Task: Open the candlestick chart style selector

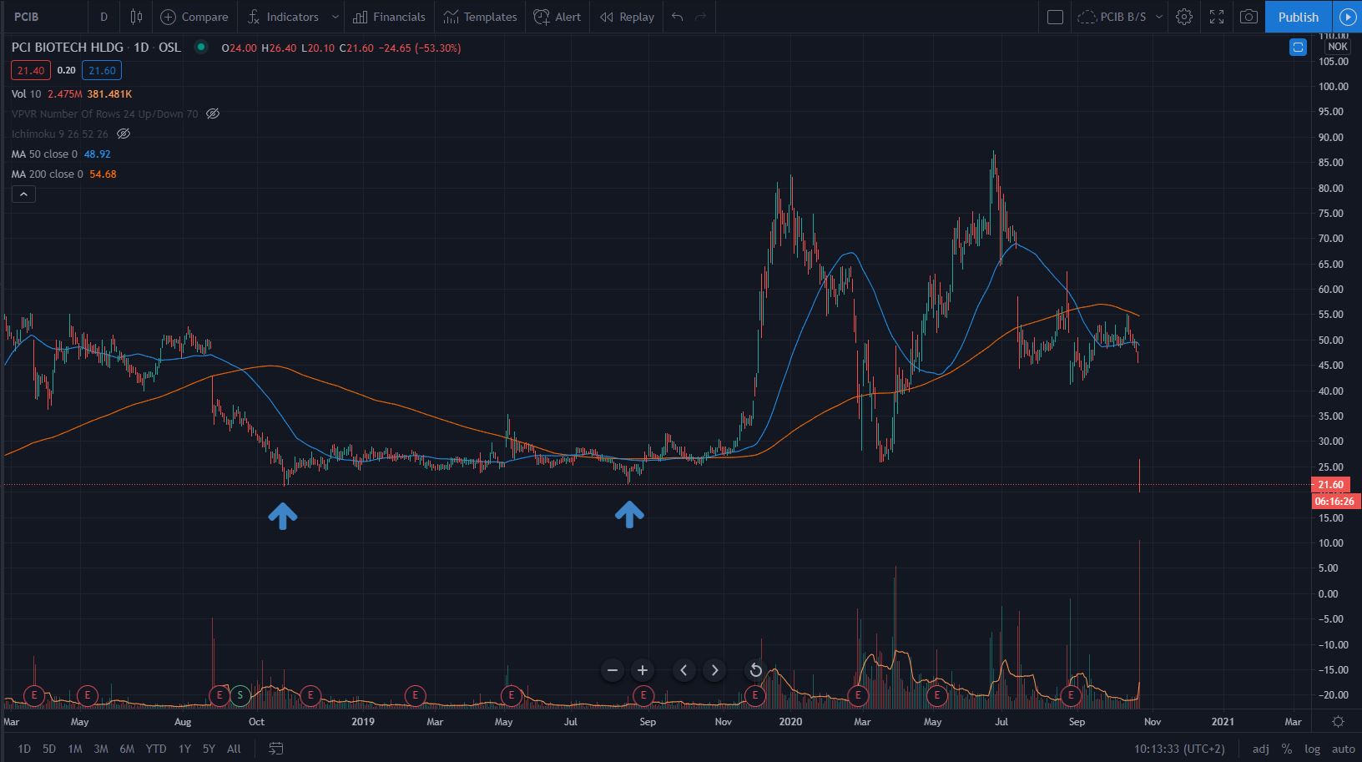Action: (x=136, y=17)
